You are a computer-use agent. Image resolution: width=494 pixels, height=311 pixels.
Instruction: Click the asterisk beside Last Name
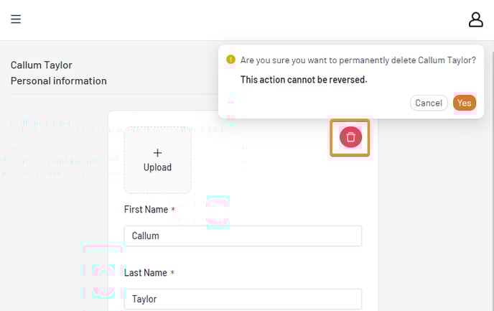coord(172,272)
